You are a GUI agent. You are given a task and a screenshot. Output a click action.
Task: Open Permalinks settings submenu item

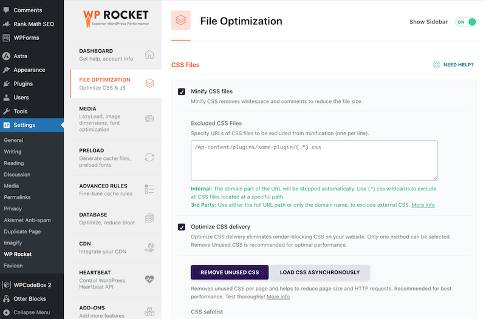pos(17,197)
